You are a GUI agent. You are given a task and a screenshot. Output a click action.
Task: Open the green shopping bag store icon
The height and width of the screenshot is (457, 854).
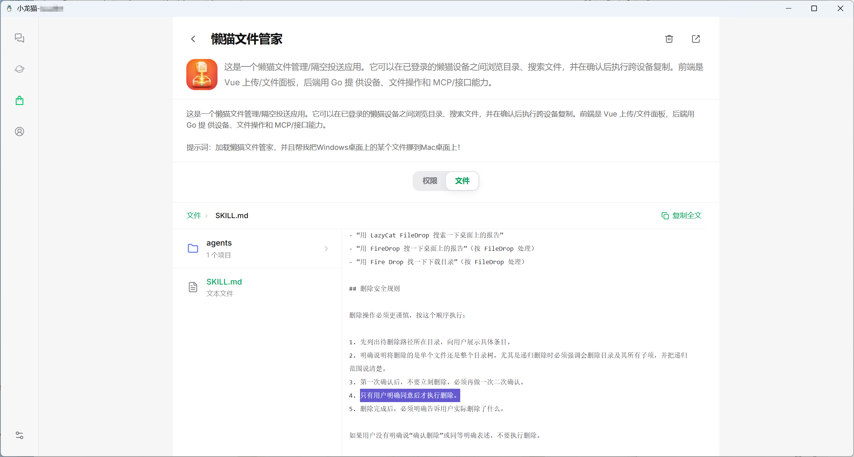[19, 100]
